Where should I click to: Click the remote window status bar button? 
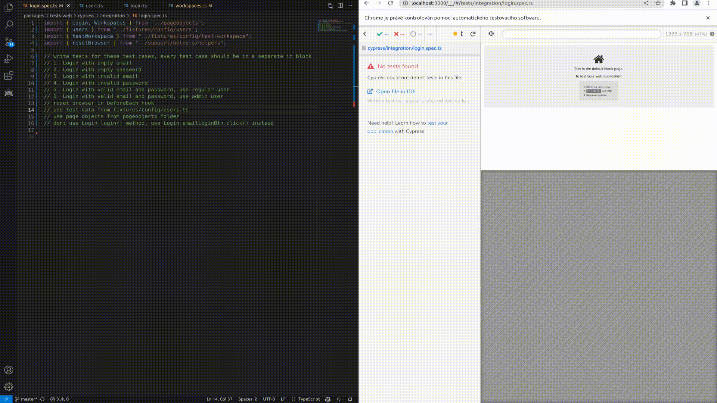[6, 399]
